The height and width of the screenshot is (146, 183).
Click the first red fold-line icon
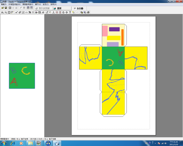click(x=57, y=12)
